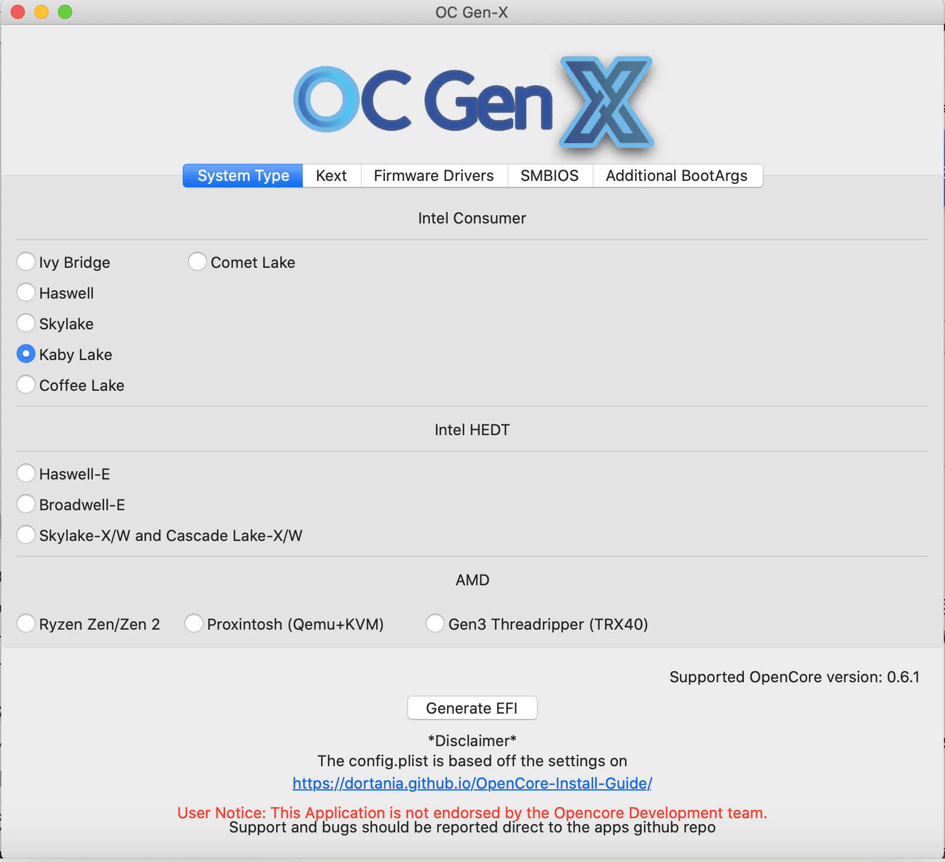This screenshot has height=862, width=945.
Task: Click the Generate EFI button
Action: pyautogui.click(x=472, y=708)
